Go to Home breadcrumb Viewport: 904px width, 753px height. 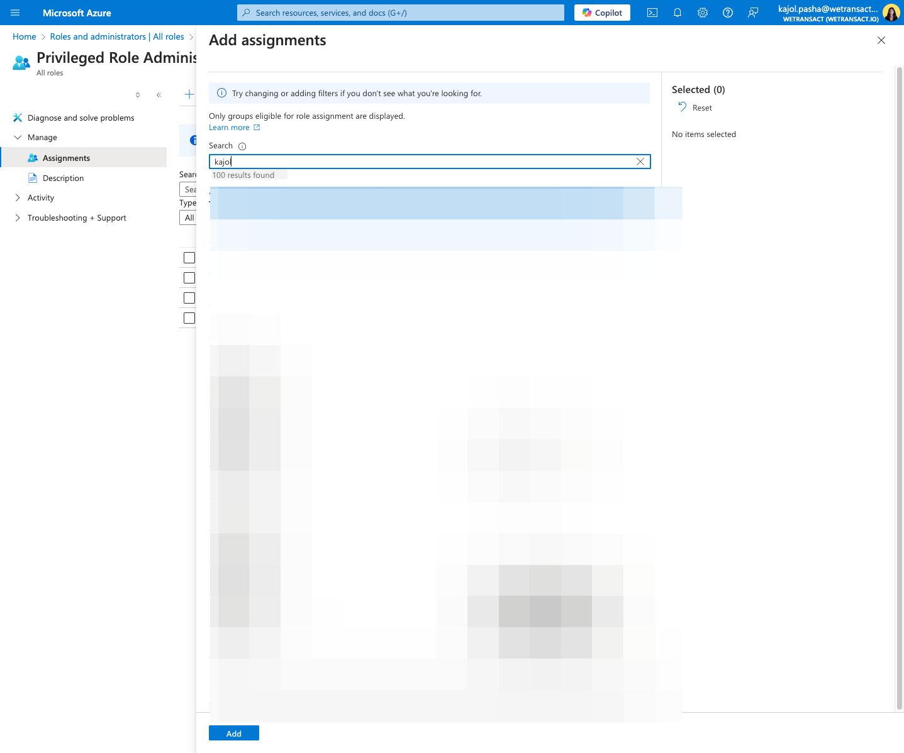pyautogui.click(x=25, y=36)
